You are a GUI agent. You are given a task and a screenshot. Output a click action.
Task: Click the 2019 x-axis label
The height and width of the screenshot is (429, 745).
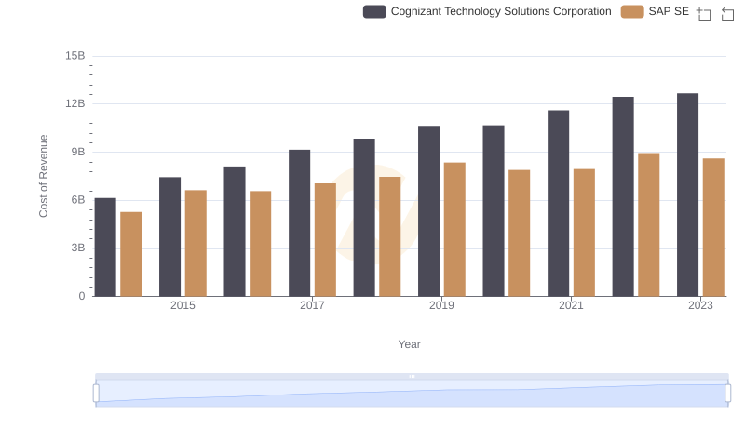441,305
